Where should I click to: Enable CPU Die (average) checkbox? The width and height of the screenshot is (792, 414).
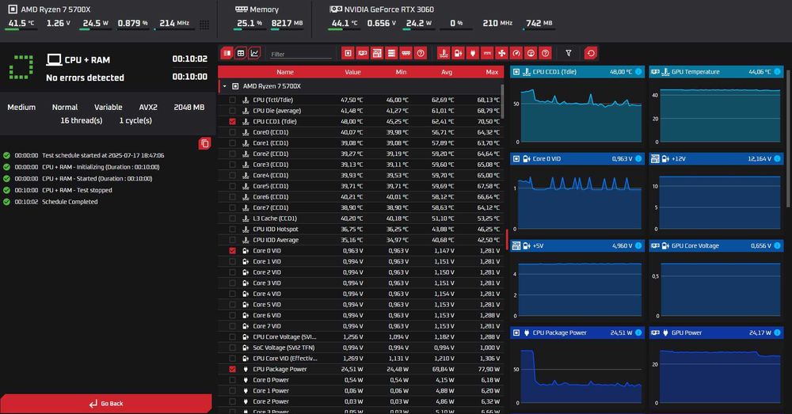pyautogui.click(x=232, y=111)
